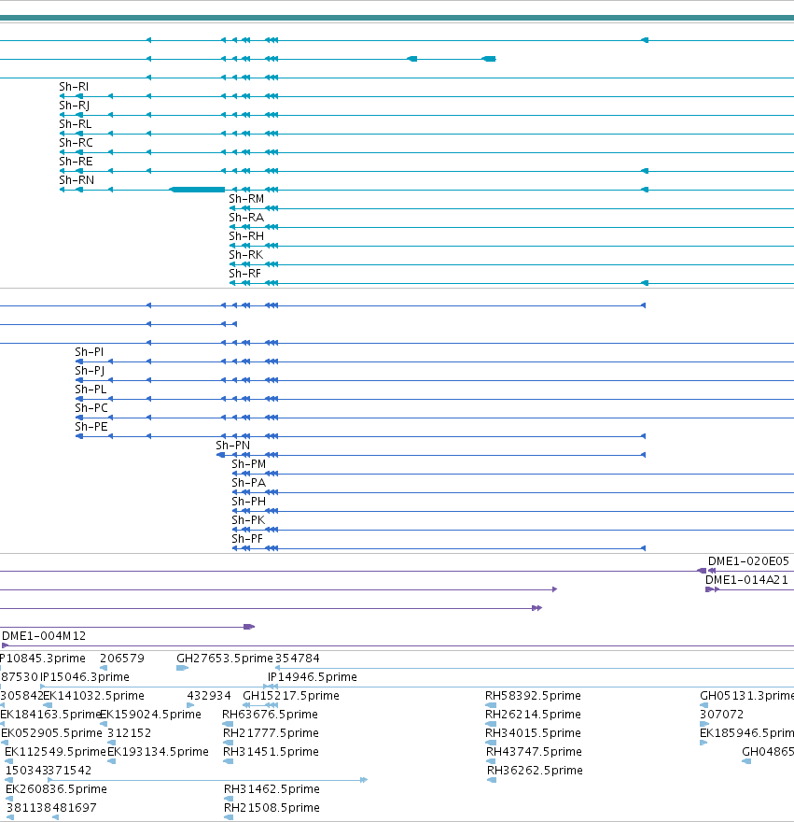Image resolution: width=794 pixels, height=822 pixels.
Task: Select the Sh-RK transcript label
Action: coord(246,255)
